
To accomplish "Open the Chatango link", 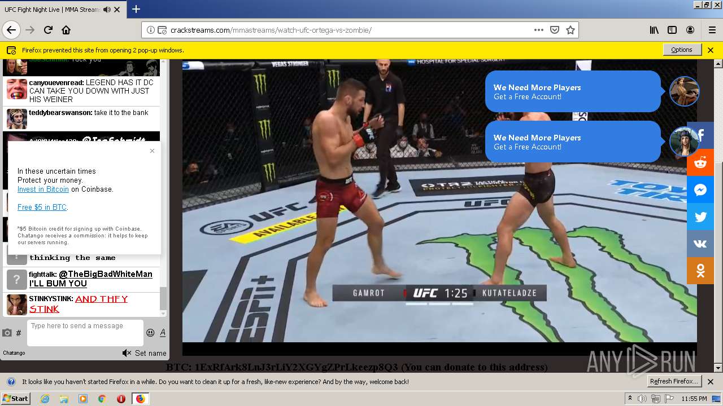I will (x=14, y=353).
